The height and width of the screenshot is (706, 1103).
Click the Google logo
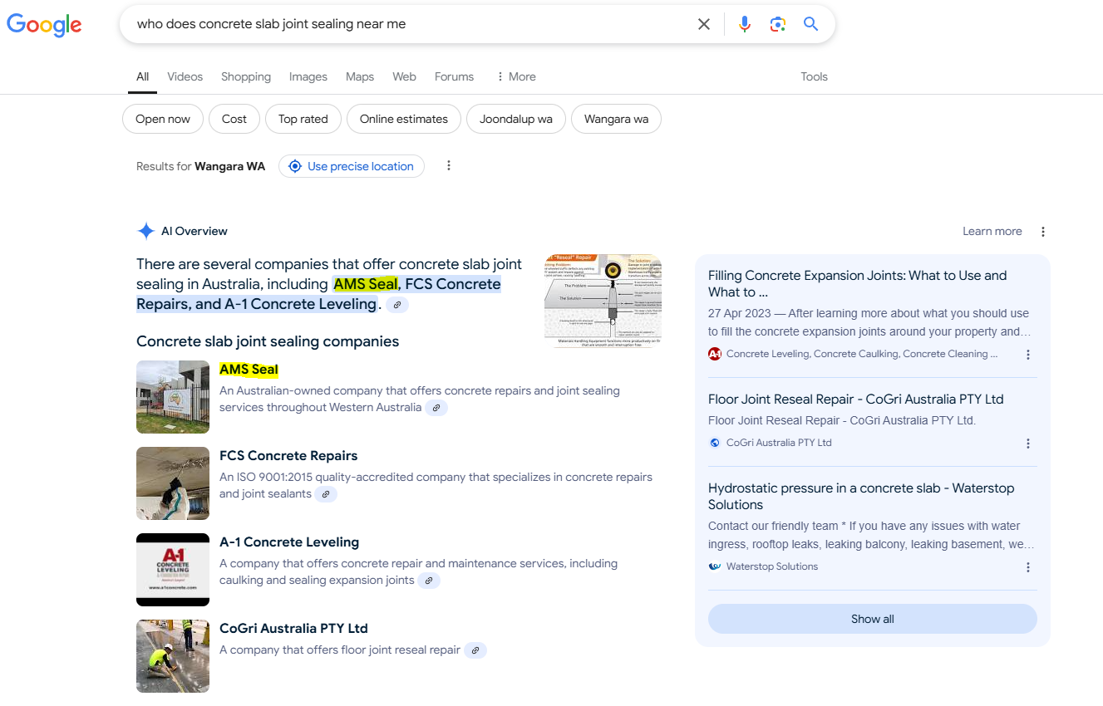(44, 24)
